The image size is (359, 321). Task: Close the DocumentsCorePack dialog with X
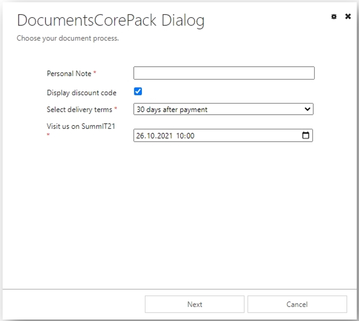[x=348, y=16]
